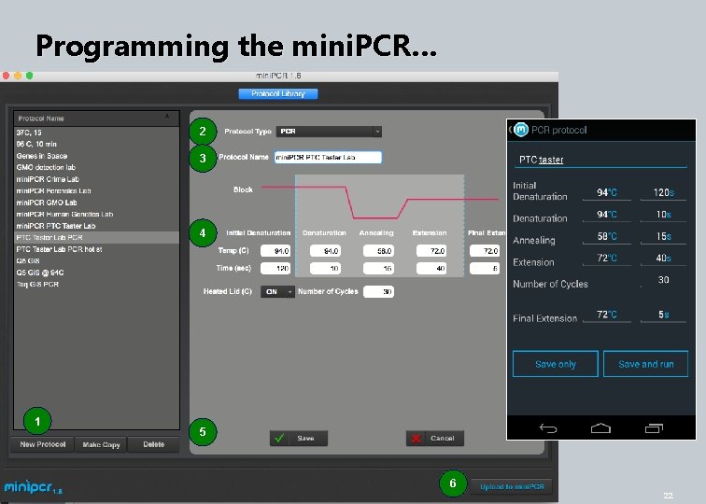Tap the Save only button
Viewport: 706px width, 504px height.
point(555,364)
